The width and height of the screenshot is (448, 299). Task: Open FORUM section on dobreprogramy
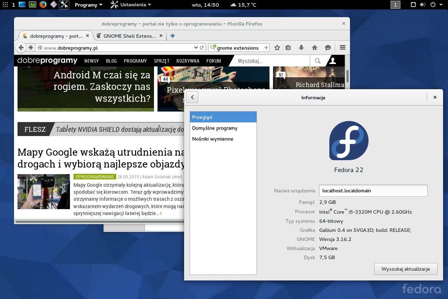(214, 61)
